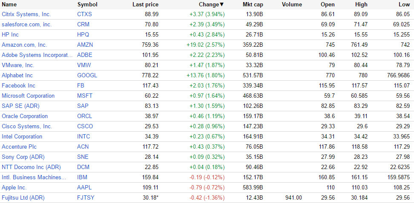Sort by the Name column header

[9, 5]
